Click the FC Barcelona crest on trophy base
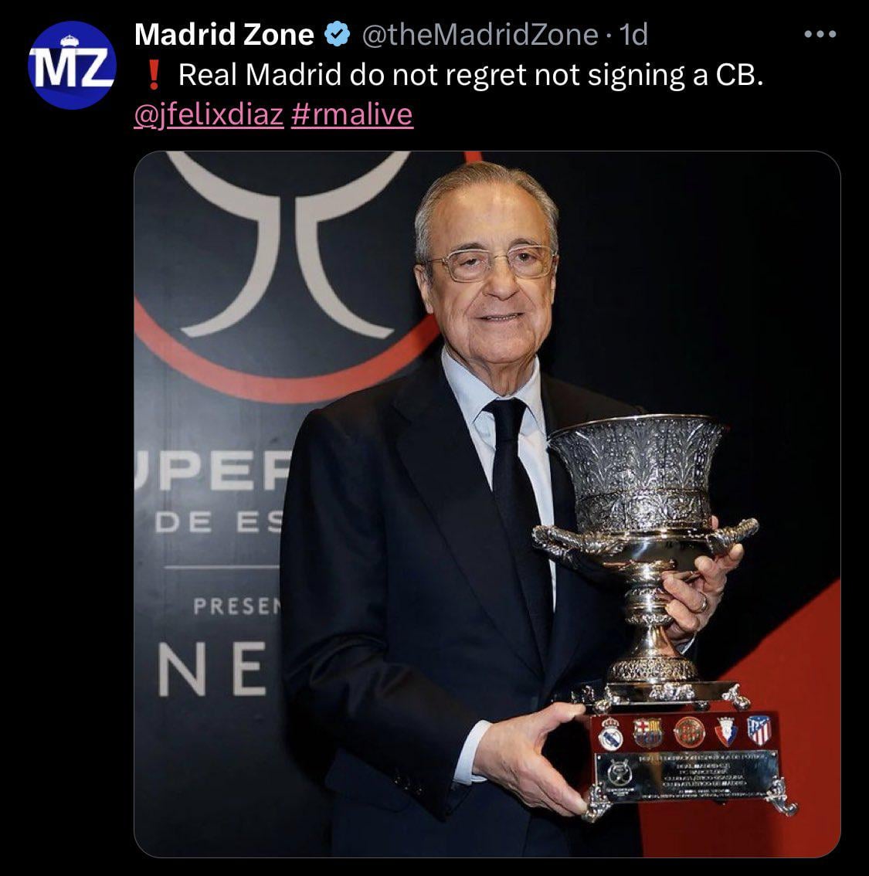This screenshot has width=869, height=876. click(648, 732)
